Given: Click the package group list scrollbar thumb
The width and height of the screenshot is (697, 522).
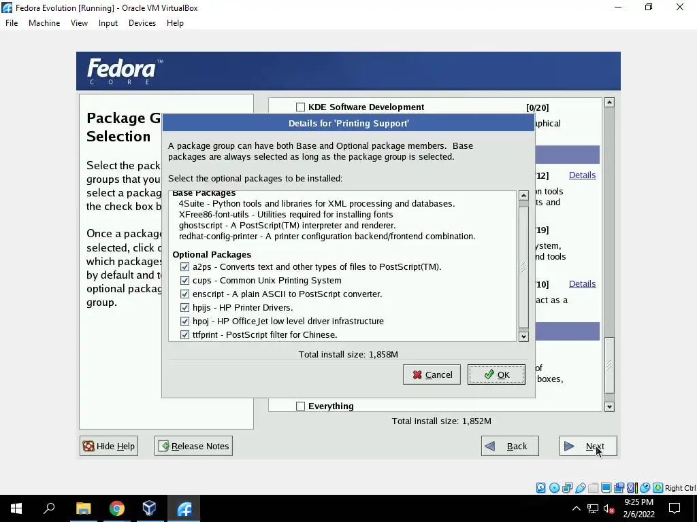Looking at the screenshot, I should 609,365.
